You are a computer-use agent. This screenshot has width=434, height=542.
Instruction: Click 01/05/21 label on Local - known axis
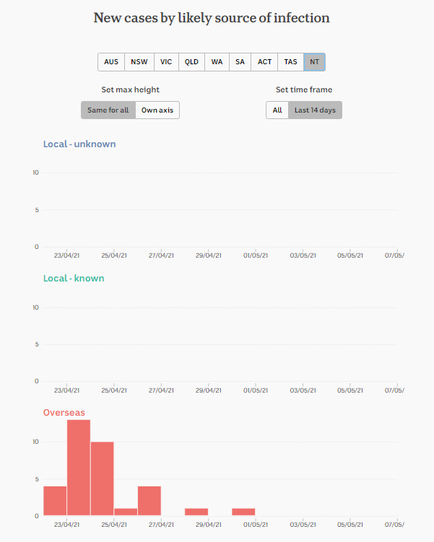pyautogui.click(x=256, y=390)
